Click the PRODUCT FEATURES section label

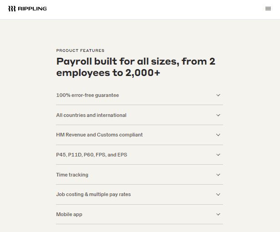[80, 50]
